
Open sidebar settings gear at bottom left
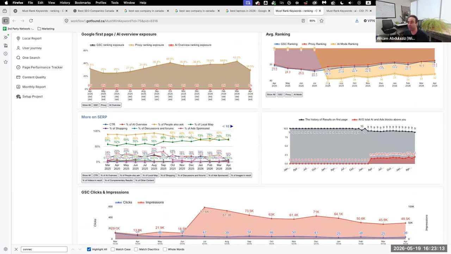[6, 249]
